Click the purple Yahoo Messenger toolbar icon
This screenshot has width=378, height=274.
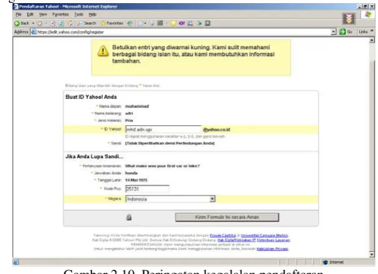[182, 24]
